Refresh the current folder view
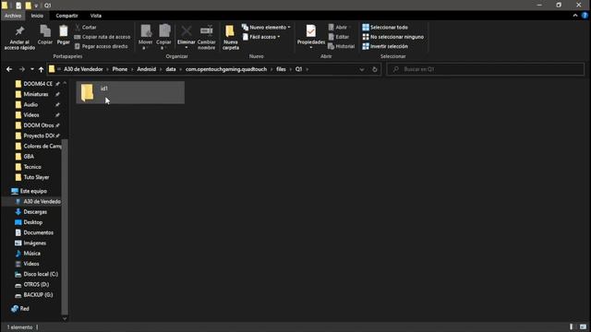The image size is (591, 332). [x=375, y=70]
